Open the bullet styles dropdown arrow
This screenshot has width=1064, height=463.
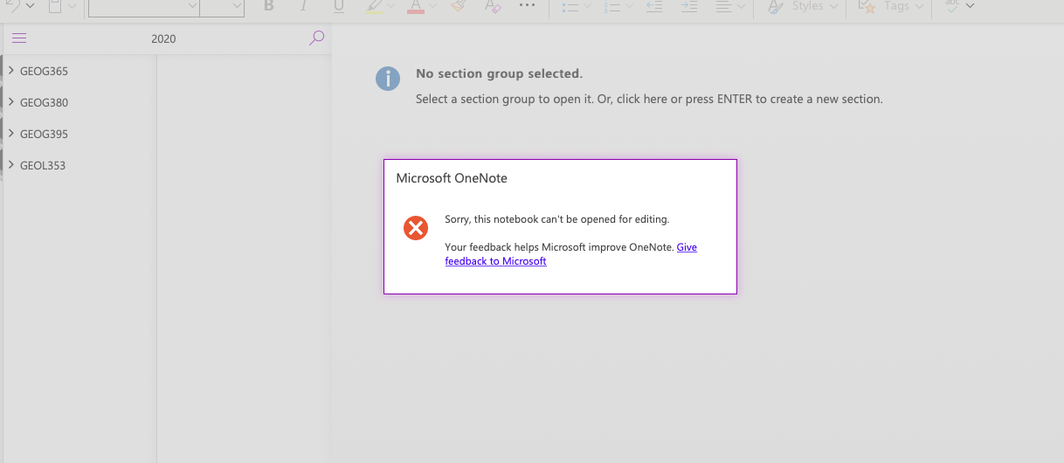[x=588, y=6]
